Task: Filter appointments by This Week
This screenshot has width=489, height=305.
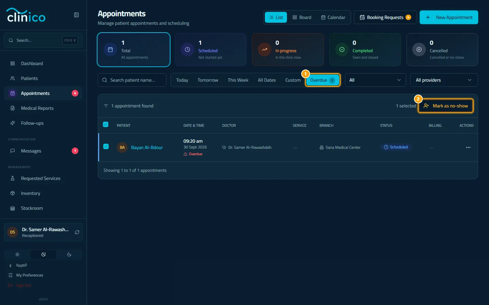Action: click(x=238, y=80)
